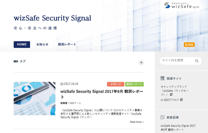This screenshot has height=133, width=208.
Task: Click the 関連サイト section icon
Action: (162, 78)
